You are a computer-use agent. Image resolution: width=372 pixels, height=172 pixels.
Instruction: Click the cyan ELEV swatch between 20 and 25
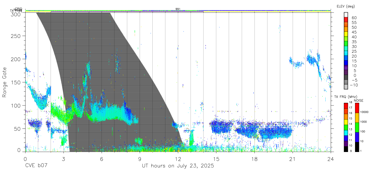346,54
